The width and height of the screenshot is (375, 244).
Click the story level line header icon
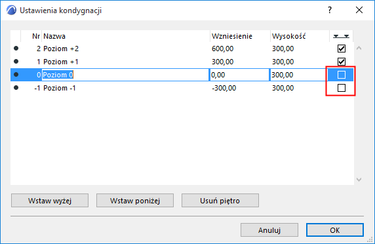point(342,36)
